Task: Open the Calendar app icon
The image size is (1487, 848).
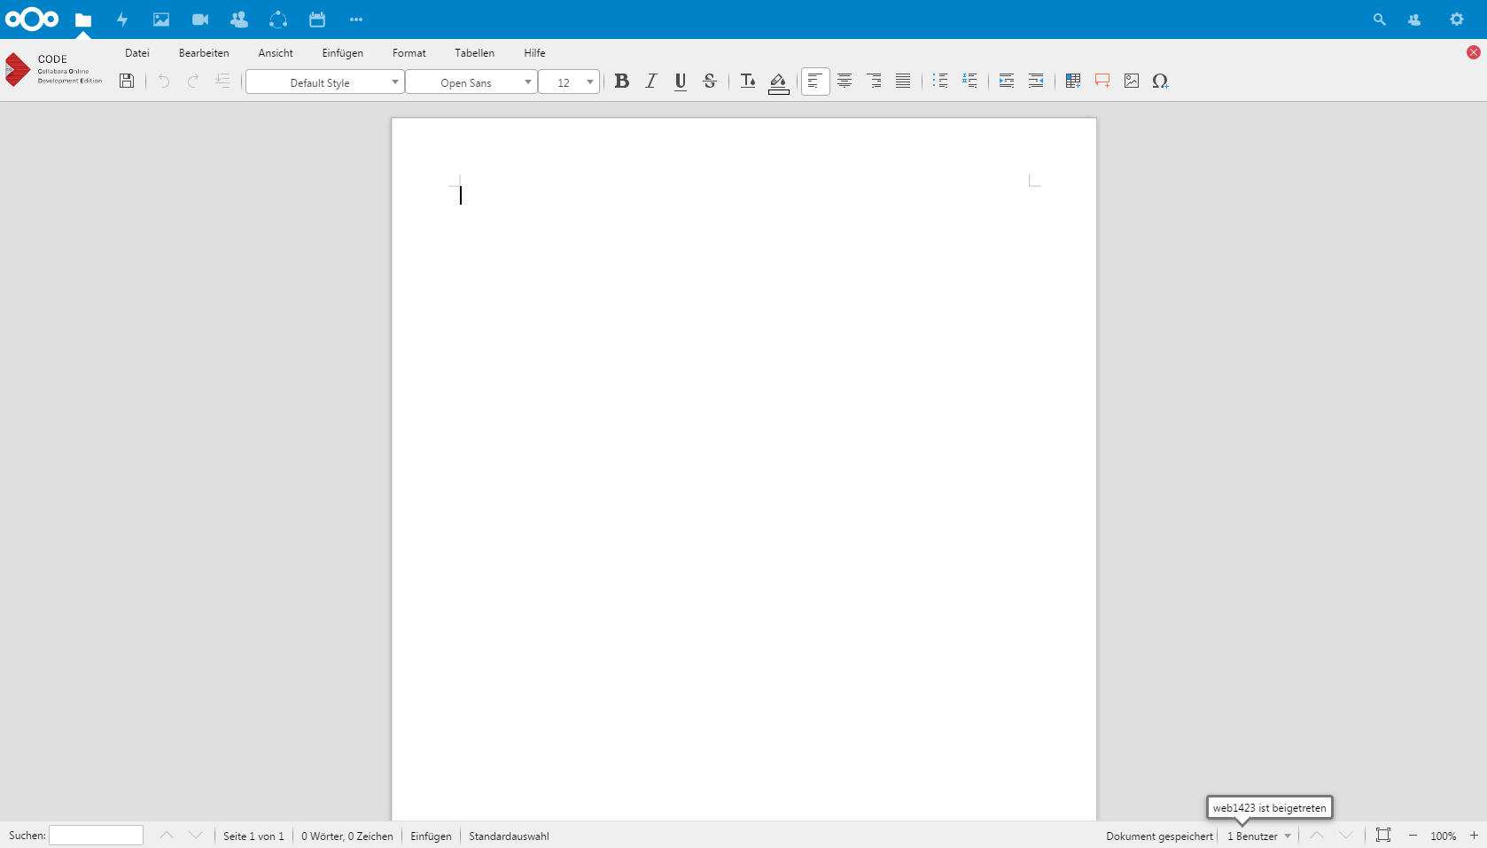Action: pyautogui.click(x=317, y=19)
